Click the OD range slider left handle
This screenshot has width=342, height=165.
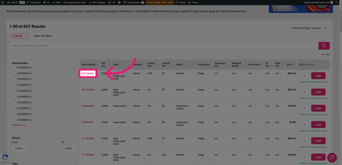[13, 154]
